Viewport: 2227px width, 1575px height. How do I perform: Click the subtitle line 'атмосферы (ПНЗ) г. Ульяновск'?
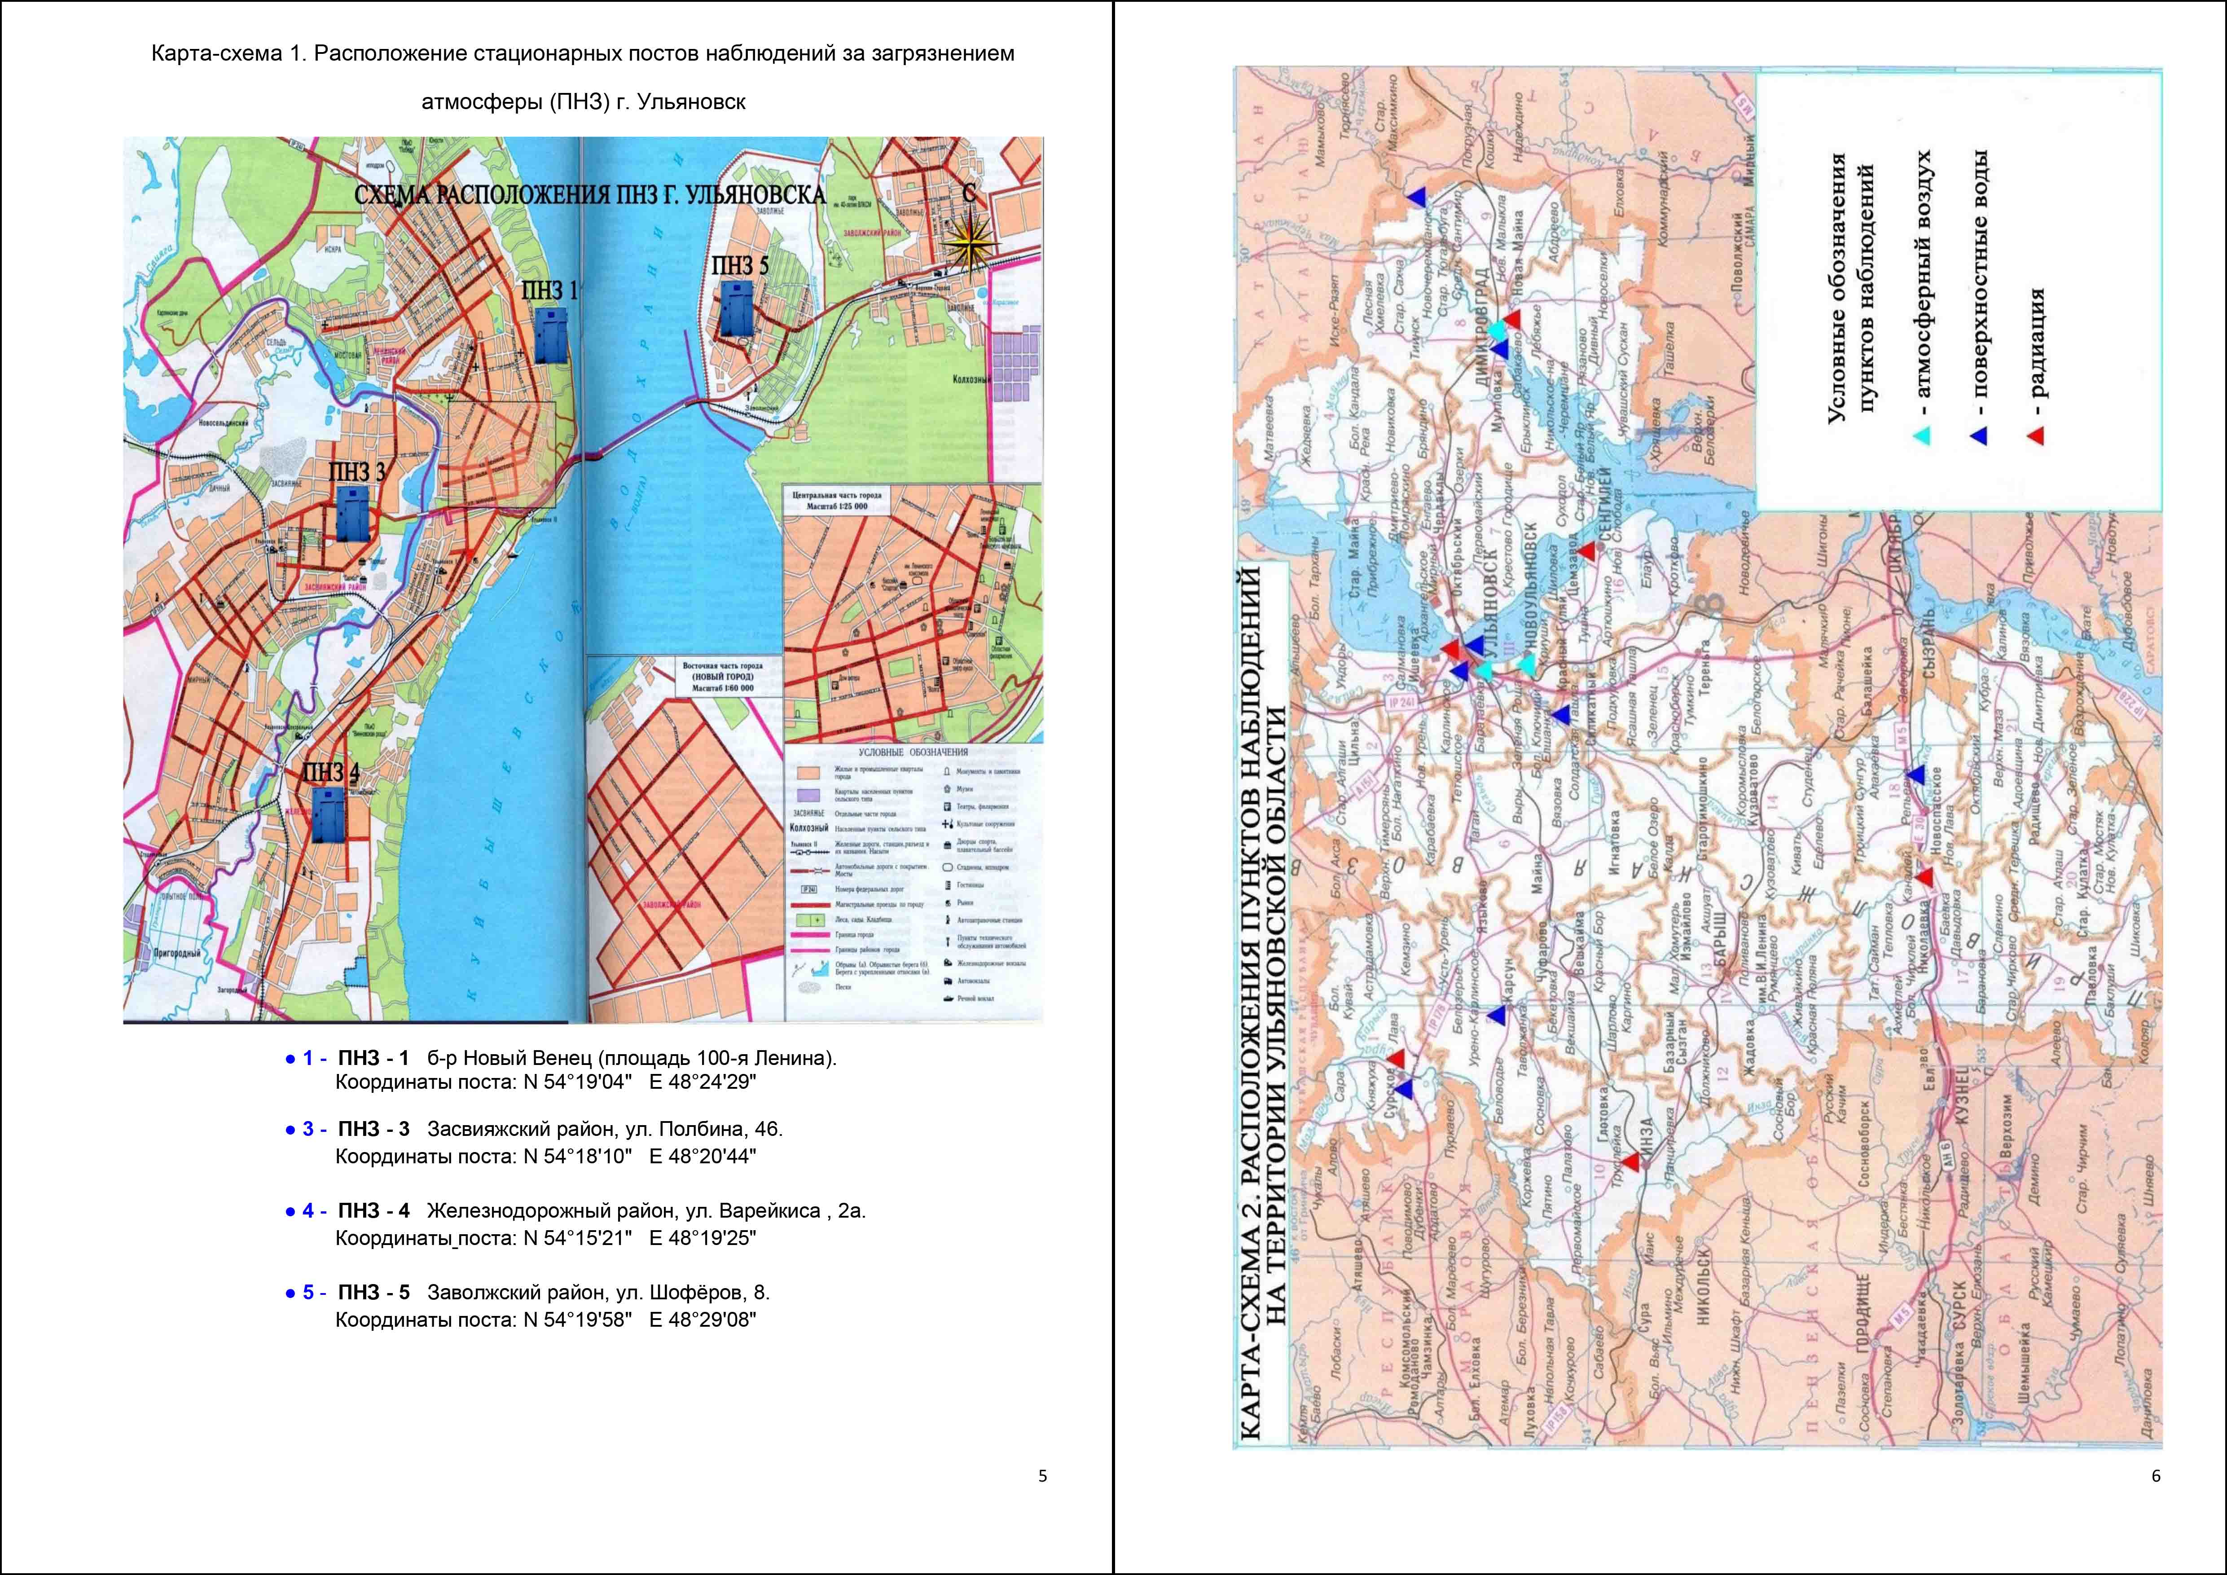tap(583, 102)
